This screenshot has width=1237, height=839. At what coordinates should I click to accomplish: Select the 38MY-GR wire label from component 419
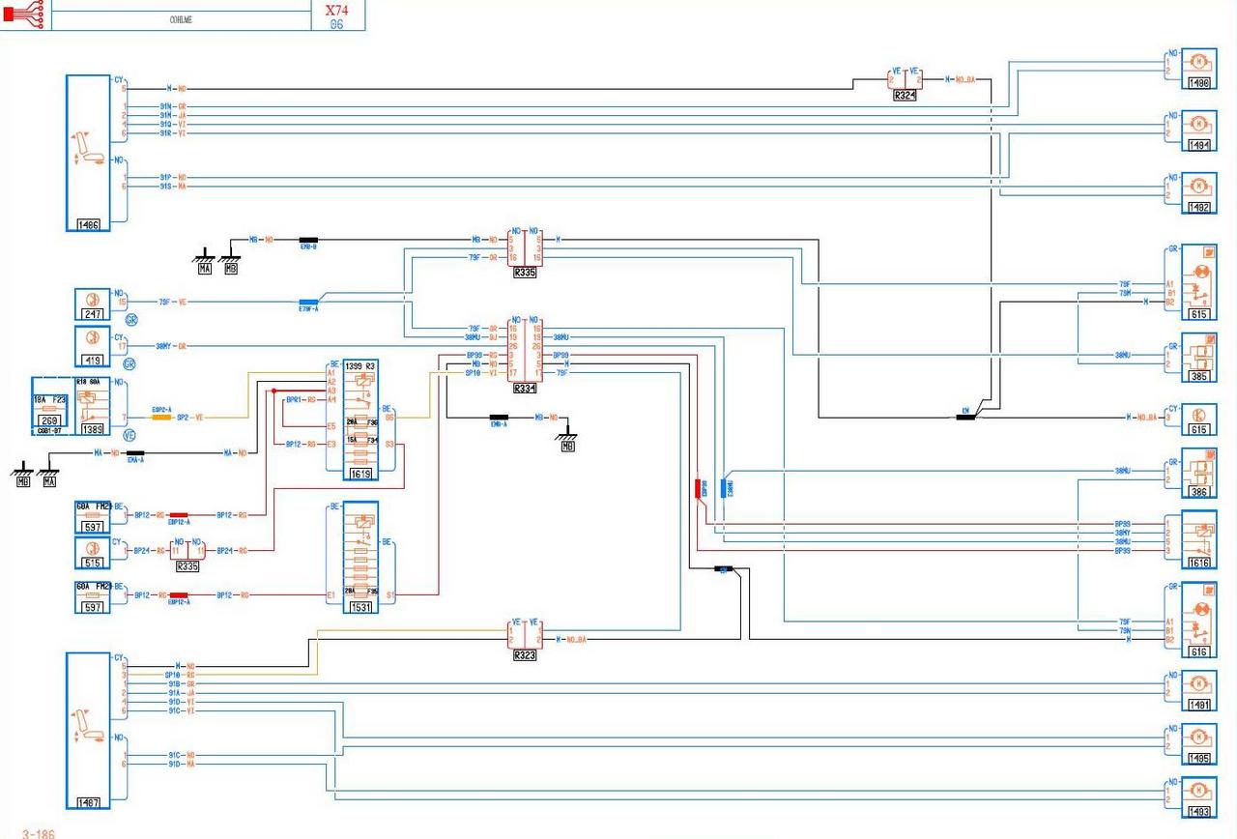[x=170, y=345]
